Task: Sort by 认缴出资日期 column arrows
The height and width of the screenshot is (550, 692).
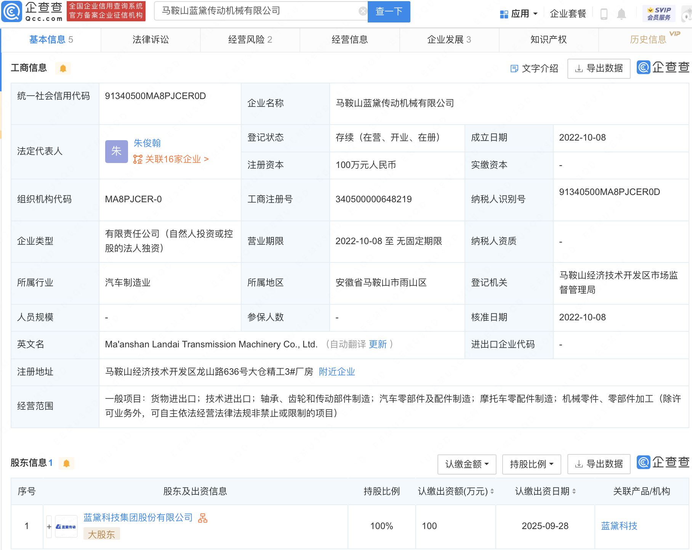Action: tap(574, 491)
